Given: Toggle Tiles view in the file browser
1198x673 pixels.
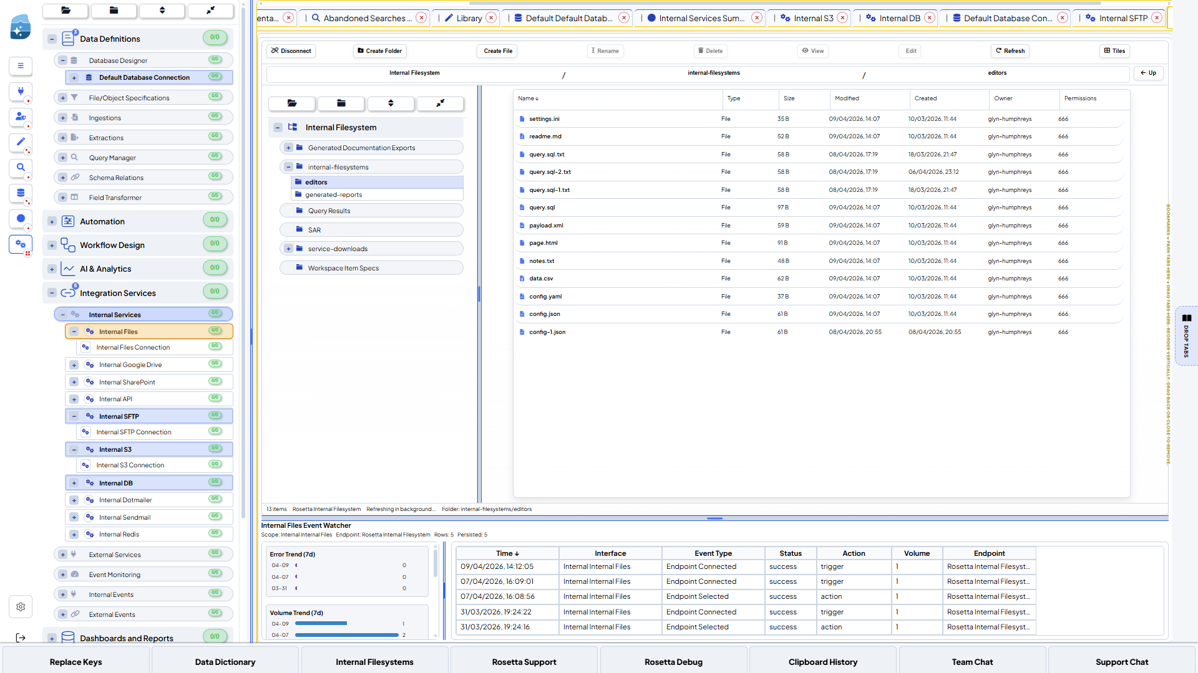Looking at the screenshot, I should coord(1114,50).
